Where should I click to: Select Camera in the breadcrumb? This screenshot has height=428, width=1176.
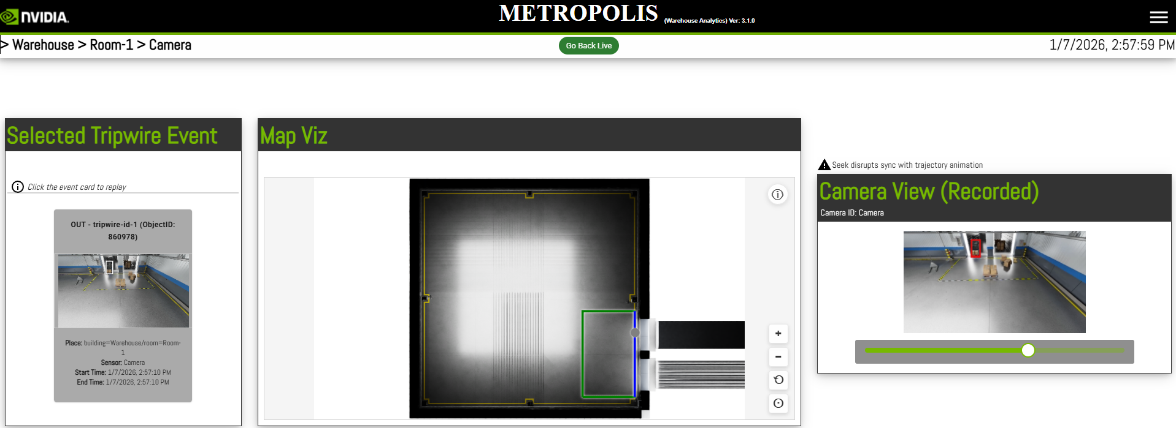[x=170, y=45]
